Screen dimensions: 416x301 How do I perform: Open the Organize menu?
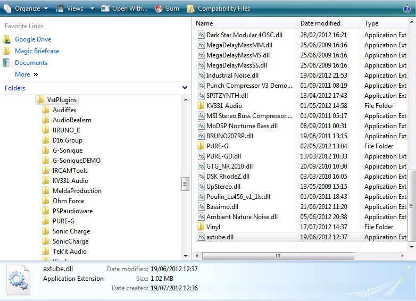tap(26, 9)
